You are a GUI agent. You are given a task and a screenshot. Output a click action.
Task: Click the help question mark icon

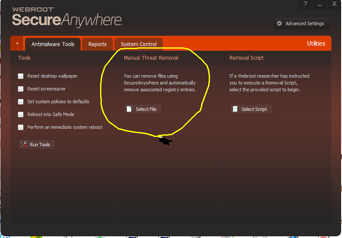click(305, 4)
